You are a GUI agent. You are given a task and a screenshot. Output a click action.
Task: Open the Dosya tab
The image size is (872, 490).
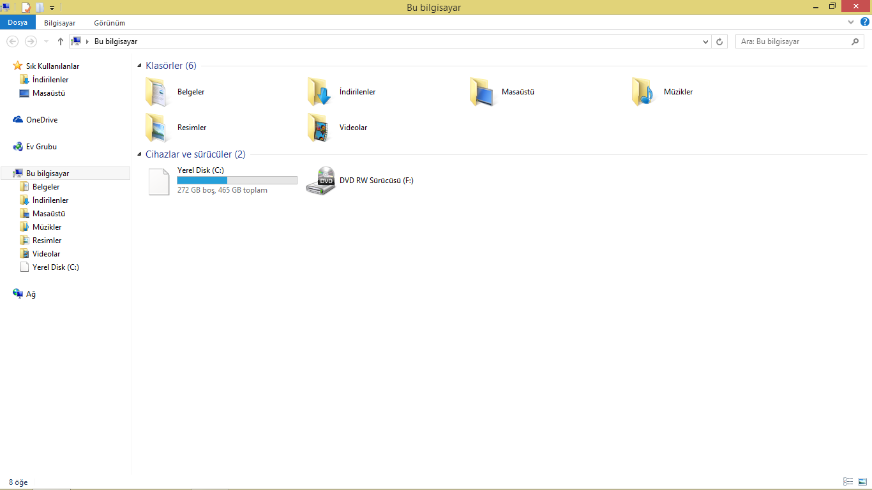(18, 22)
